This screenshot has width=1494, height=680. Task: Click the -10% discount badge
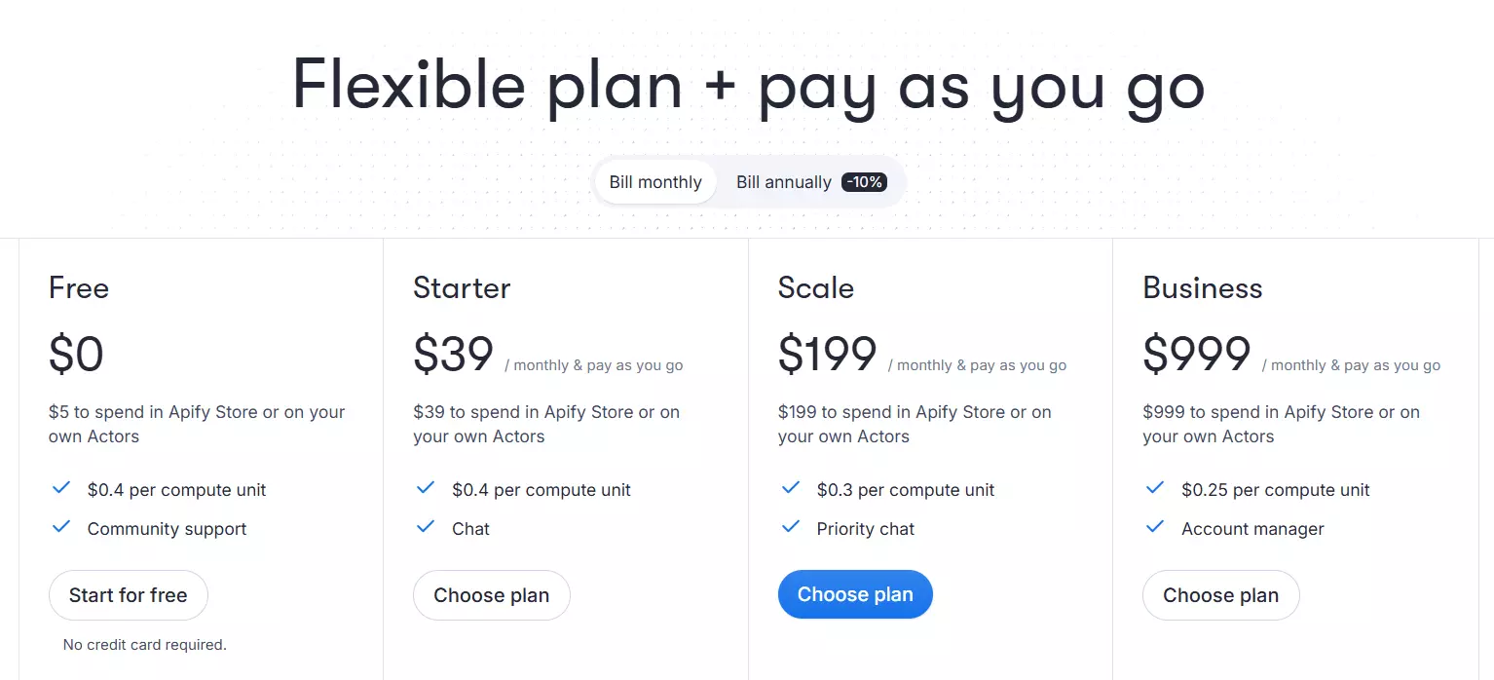864,182
